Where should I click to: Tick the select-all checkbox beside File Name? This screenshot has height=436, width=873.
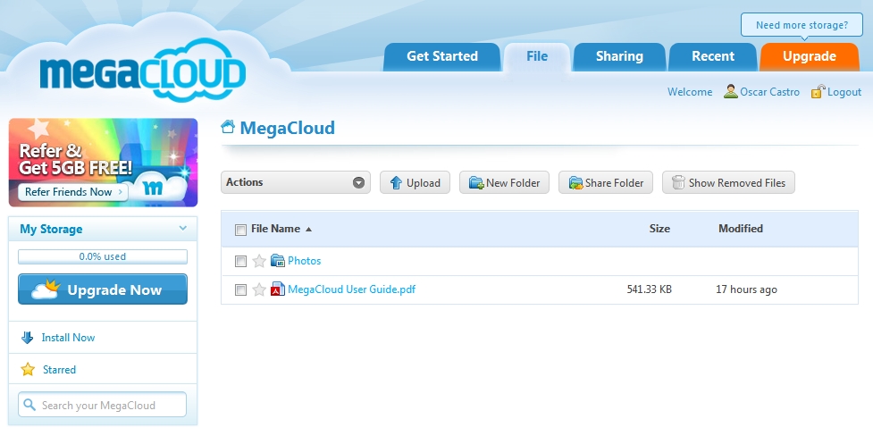click(x=240, y=230)
